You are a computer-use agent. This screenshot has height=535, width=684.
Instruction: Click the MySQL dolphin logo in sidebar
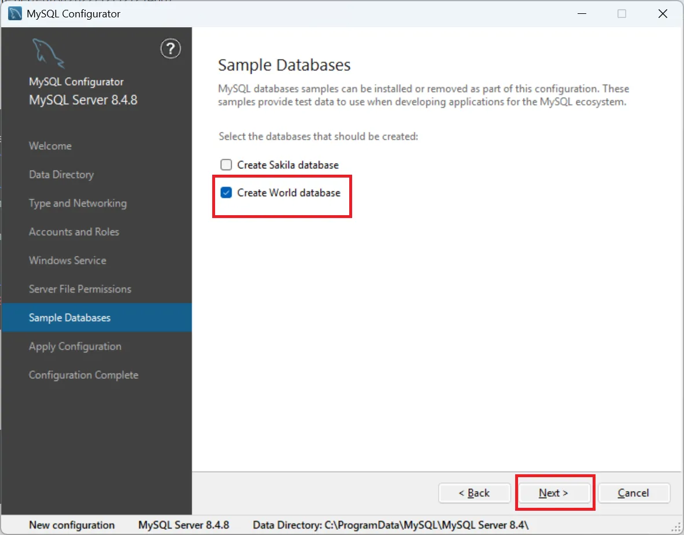[x=49, y=53]
